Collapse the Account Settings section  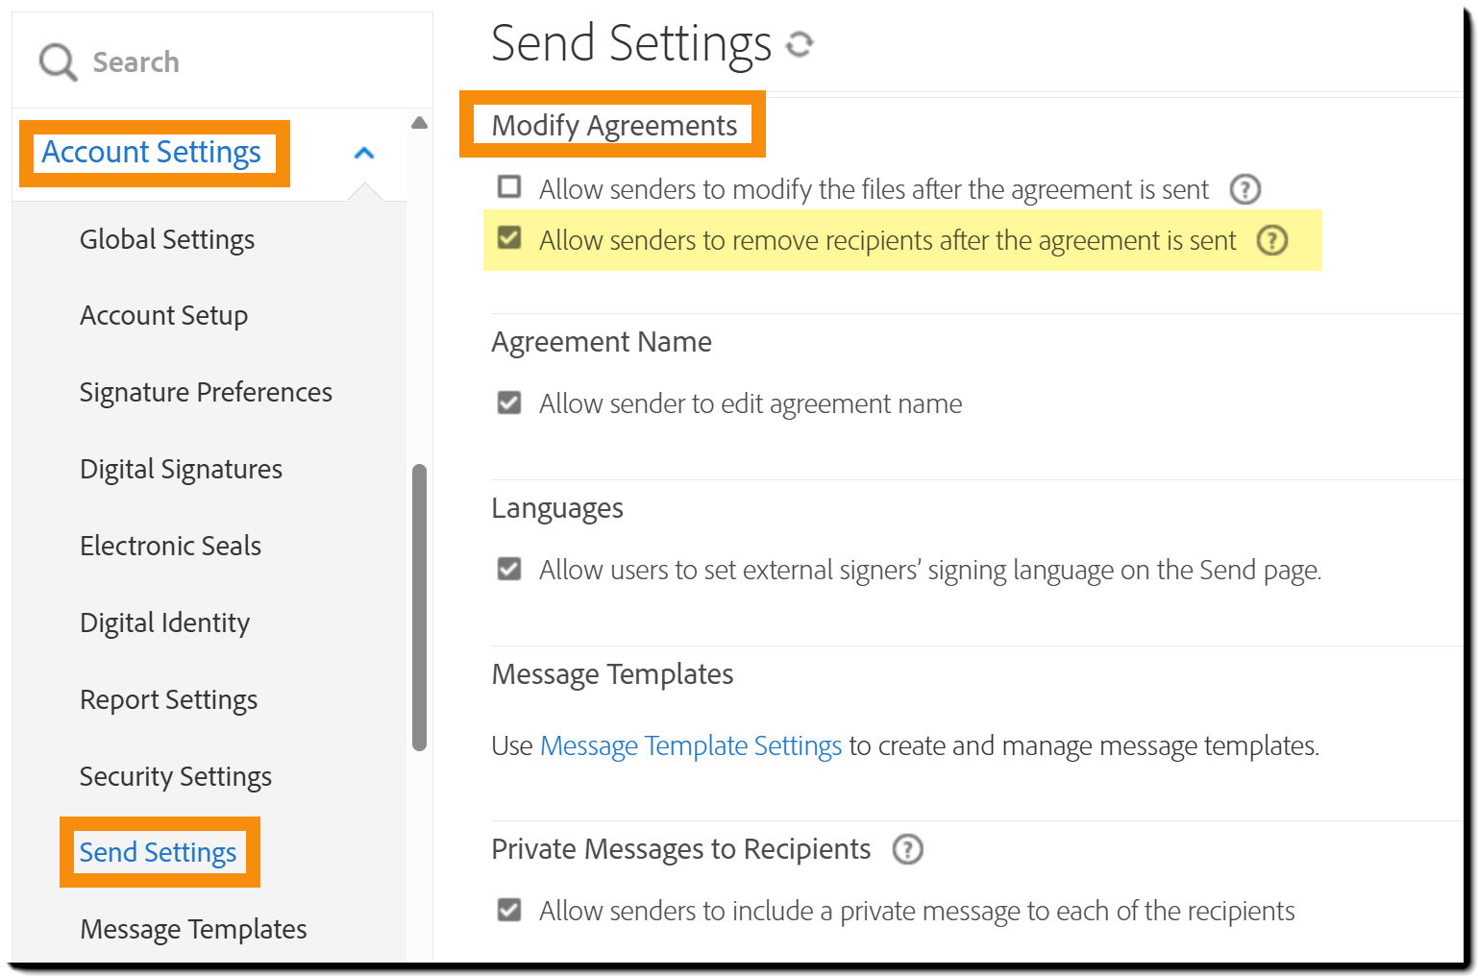(x=363, y=152)
